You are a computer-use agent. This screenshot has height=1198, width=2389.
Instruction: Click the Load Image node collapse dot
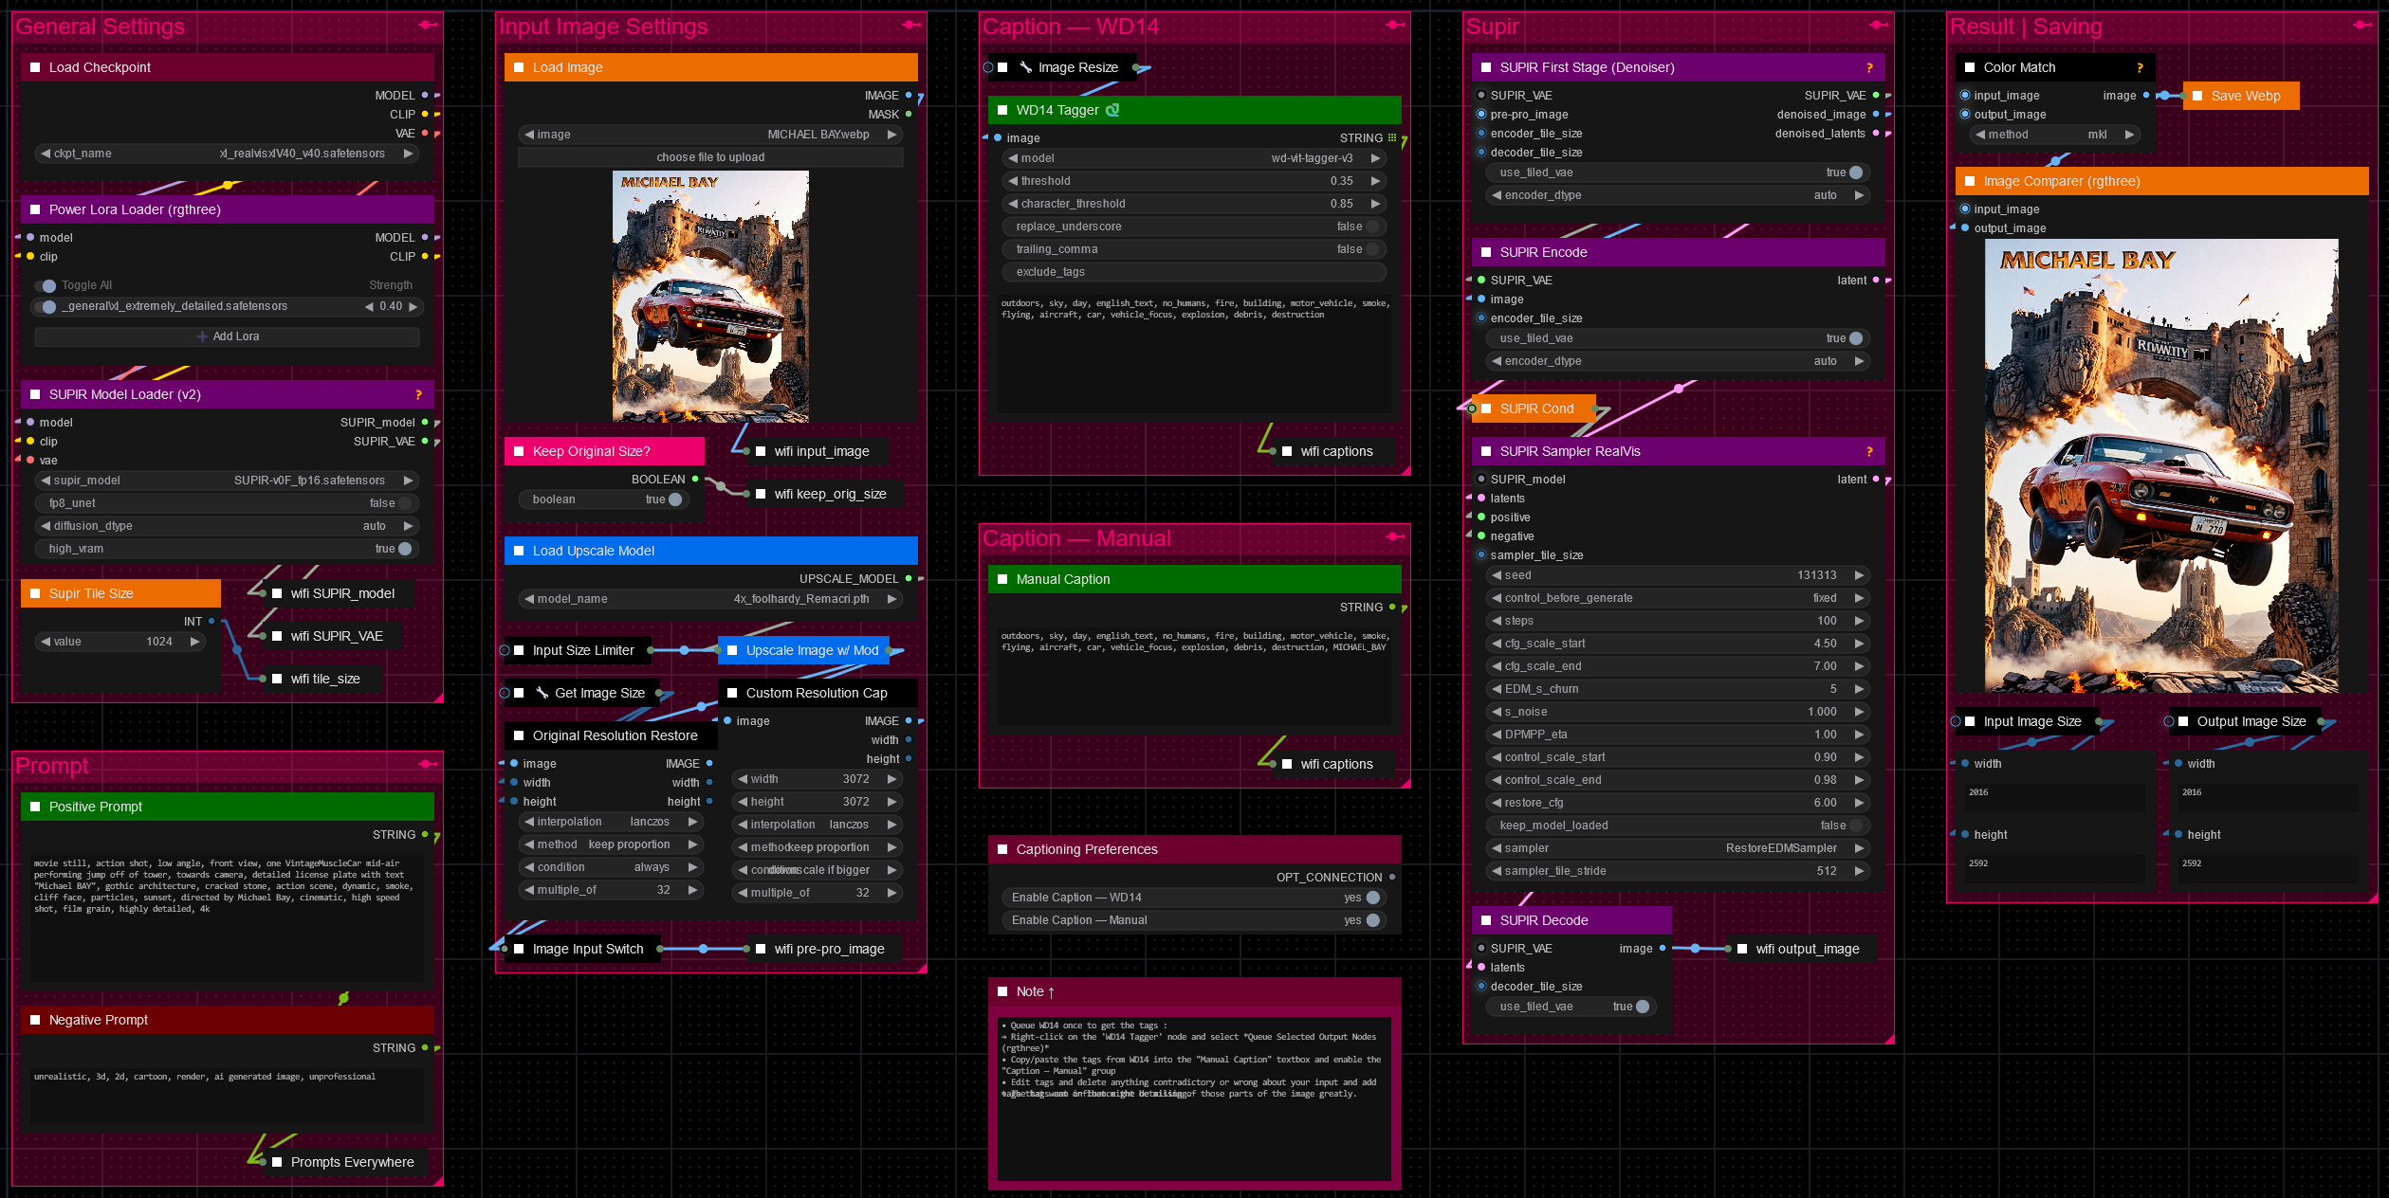coord(519,67)
